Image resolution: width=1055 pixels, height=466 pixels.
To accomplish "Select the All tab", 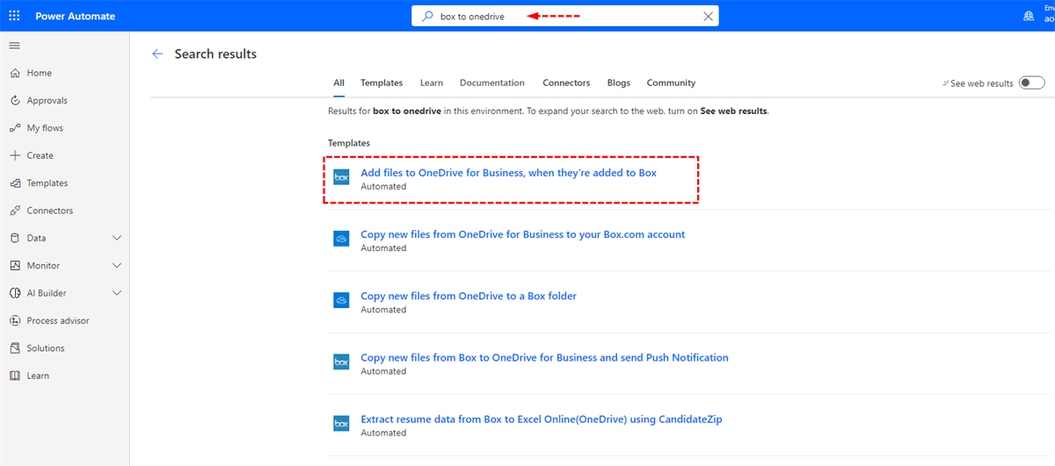I will (338, 82).
